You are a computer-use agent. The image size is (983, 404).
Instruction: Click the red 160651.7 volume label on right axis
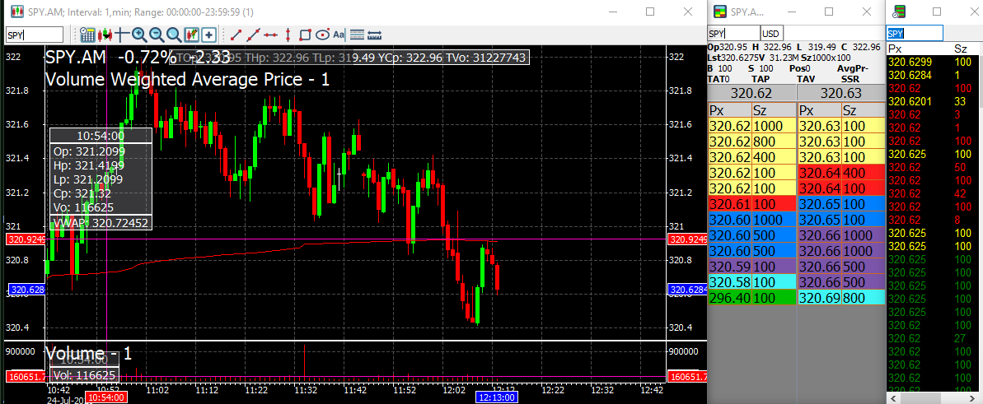688,377
